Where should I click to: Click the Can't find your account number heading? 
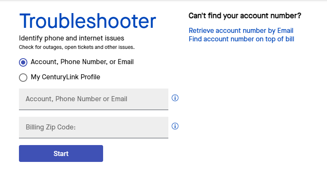pos(245,16)
